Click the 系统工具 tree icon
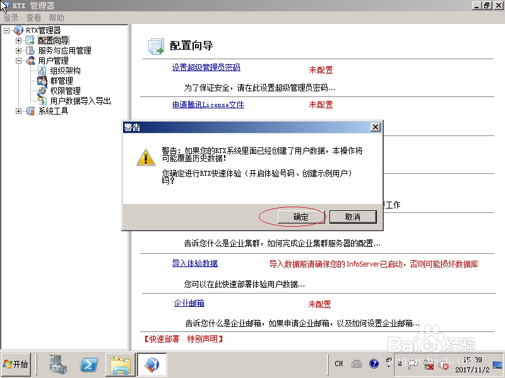This screenshot has height=378, width=505. [x=30, y=111]
